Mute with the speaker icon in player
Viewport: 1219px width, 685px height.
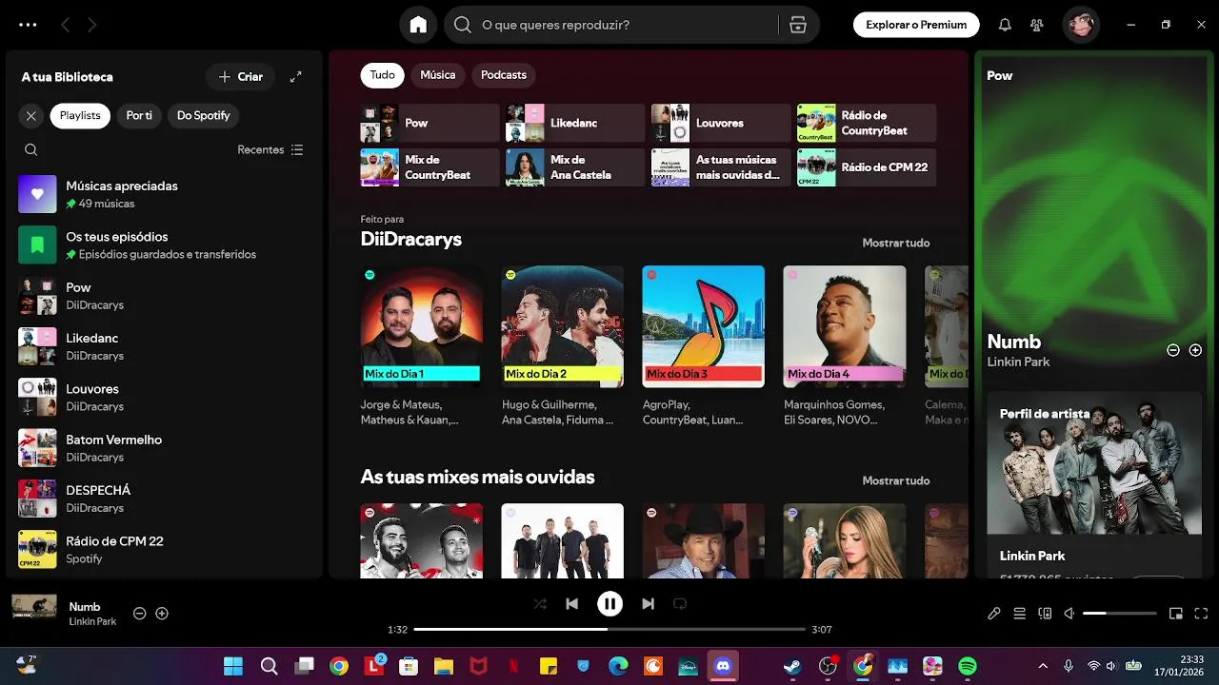[x=1069, y=614]
